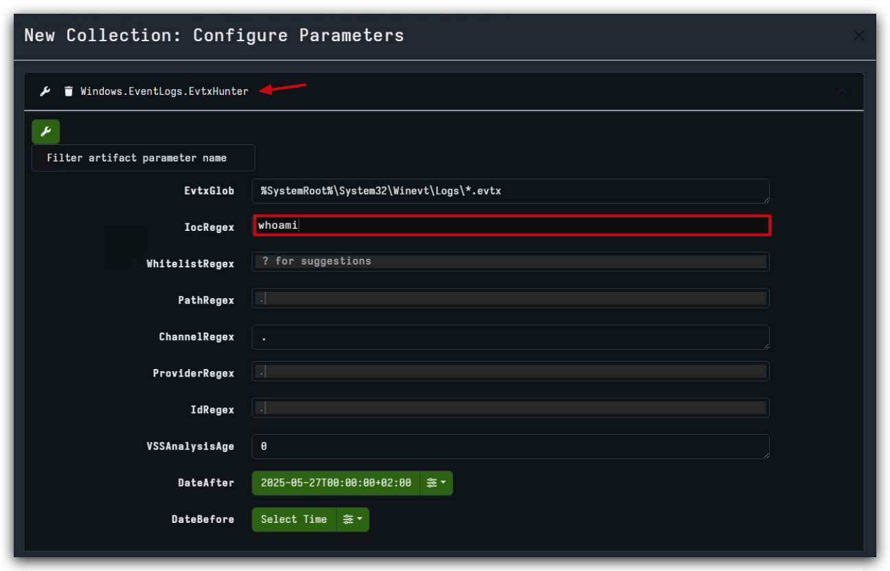Close the Configure Parameters dialog
Image resolution: width=890 pixels, height=571 pixels.
858,36
